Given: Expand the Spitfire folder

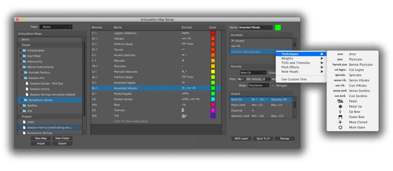Looking at the screenshot, I should tap(20, 105).
